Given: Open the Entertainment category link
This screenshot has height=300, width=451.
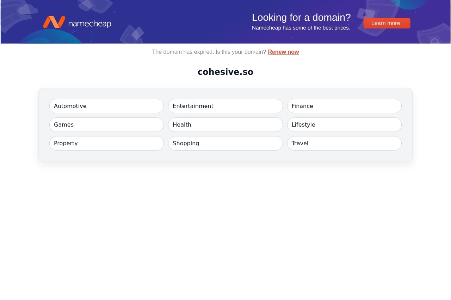Looking at the screenshot, I should [225, 106].
